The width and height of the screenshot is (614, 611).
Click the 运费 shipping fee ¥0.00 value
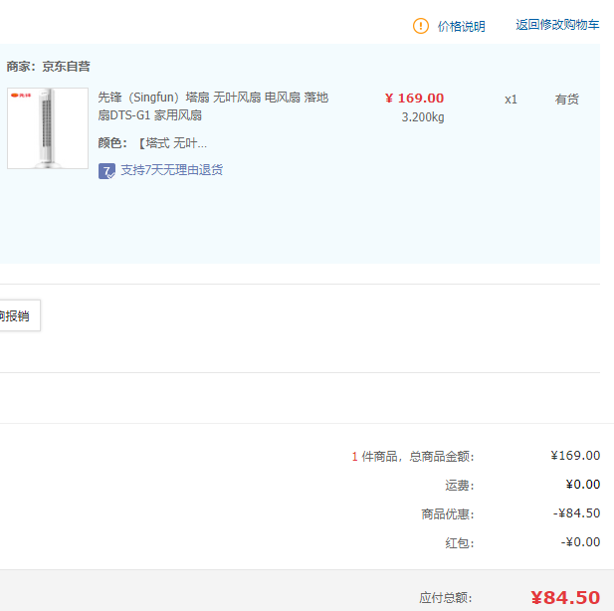pos(582,485)
